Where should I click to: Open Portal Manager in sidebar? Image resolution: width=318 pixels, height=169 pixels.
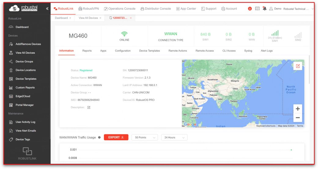click(24, 105)
